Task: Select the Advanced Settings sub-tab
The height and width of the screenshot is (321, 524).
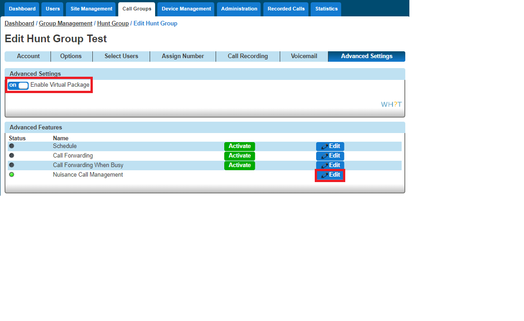Action: (367, 56)
